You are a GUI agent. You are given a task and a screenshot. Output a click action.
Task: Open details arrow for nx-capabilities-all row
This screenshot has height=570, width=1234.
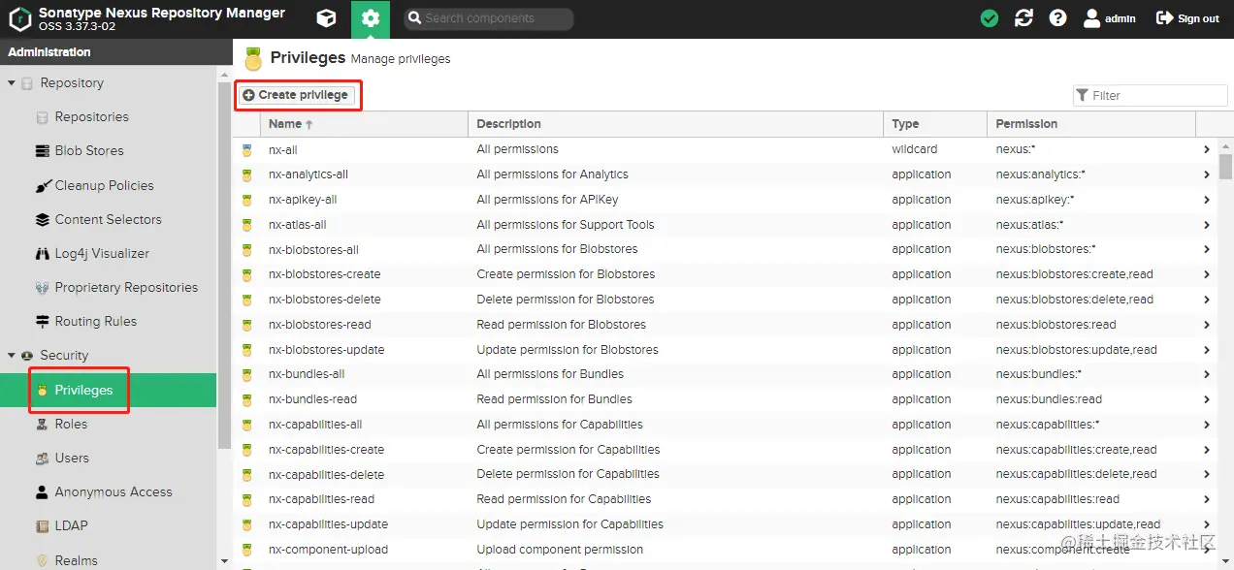pos(1207,425)
